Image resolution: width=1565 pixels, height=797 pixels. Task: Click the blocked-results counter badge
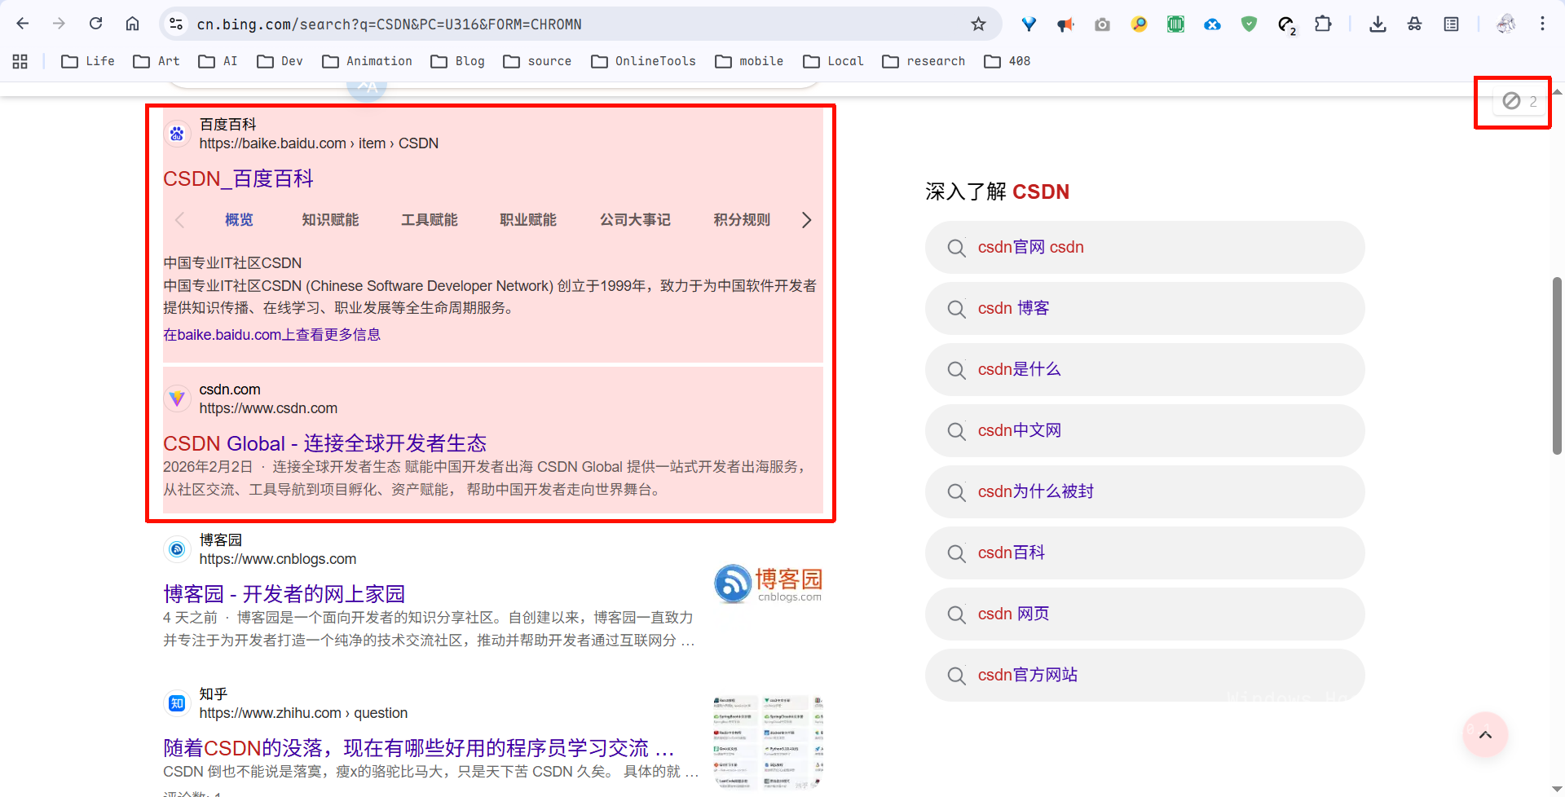1519,101
